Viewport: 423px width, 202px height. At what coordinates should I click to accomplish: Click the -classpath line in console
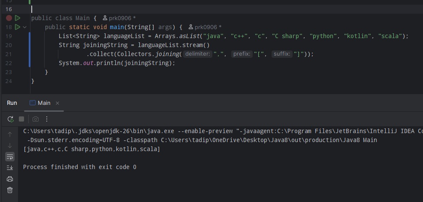pos(202,140)
